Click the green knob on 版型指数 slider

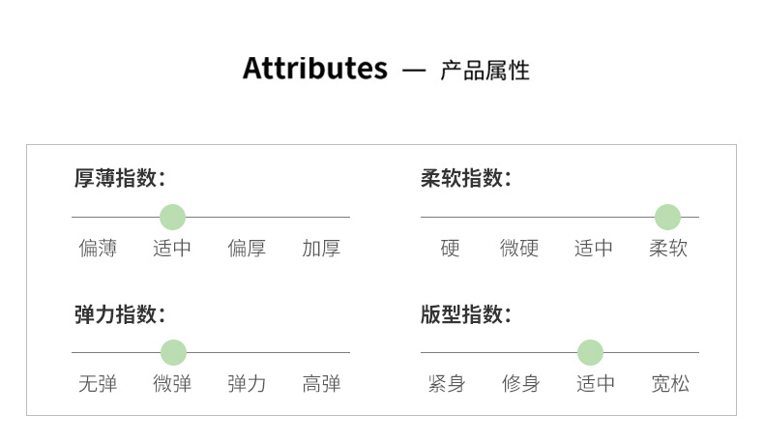tap(590, 352)
